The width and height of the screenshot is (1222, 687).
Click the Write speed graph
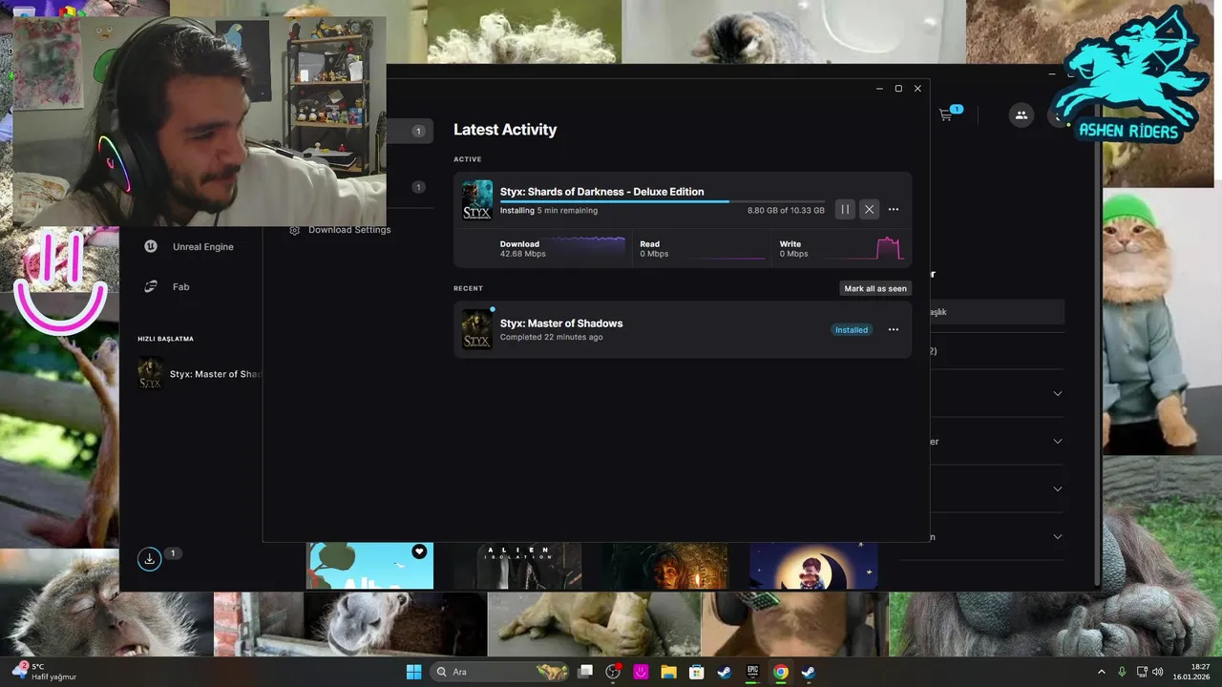pyautogui.click(x=863, y=248)
